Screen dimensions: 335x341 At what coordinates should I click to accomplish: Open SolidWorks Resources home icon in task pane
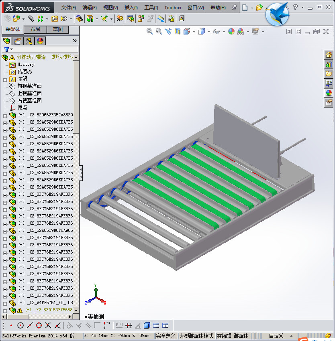point(329,55)
